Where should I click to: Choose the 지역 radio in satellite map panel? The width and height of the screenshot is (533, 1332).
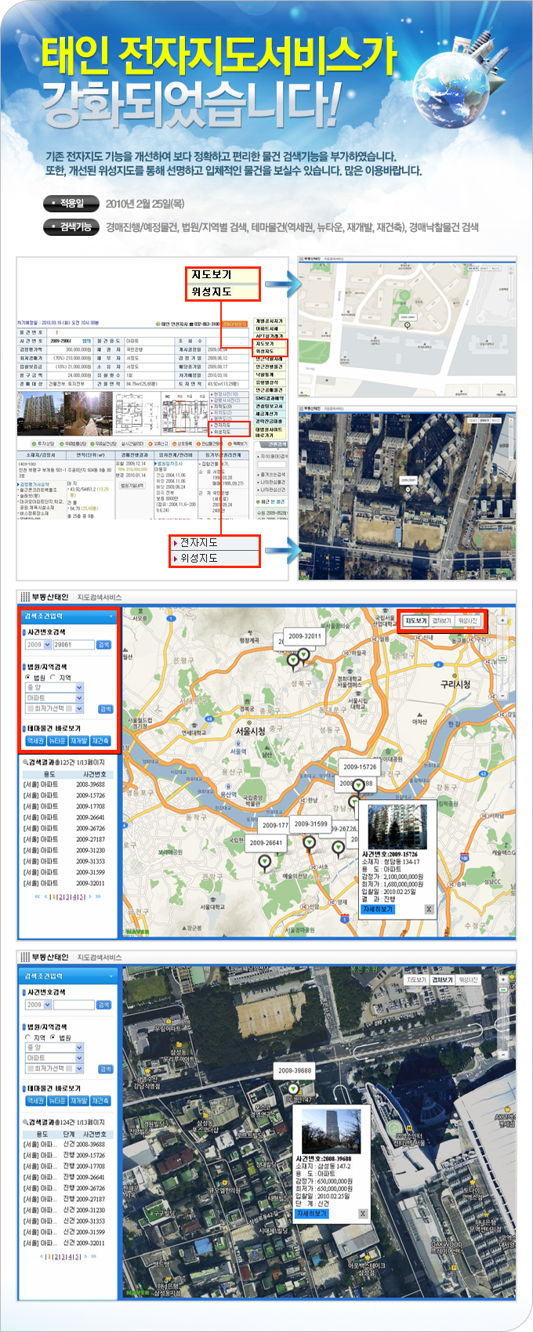[28, 1037]
